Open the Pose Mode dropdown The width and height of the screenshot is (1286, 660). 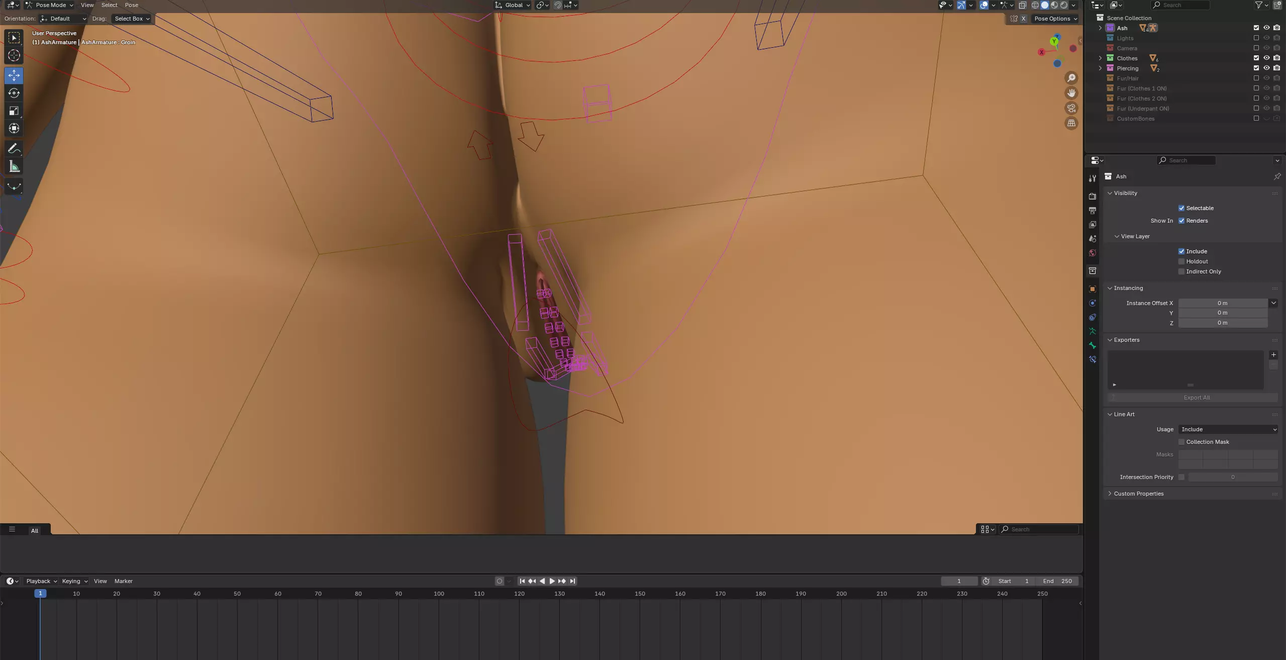pyautogui.click(x=49, y=5)
